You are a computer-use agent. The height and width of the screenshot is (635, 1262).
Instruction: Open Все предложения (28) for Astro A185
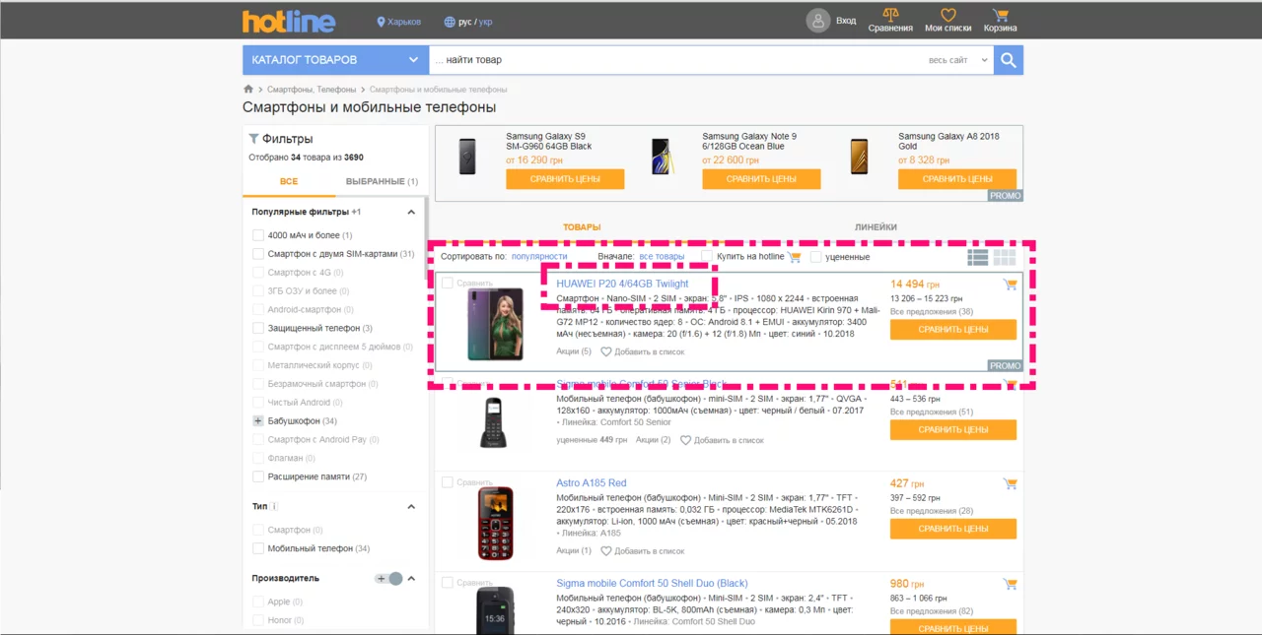click(x=932, y=511)
